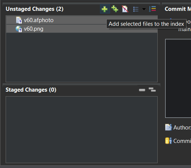Click the Committer yellow cylinder icon

click(x=169, y=141)
